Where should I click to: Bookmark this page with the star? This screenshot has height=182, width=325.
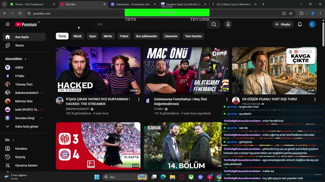coord(291,13)
